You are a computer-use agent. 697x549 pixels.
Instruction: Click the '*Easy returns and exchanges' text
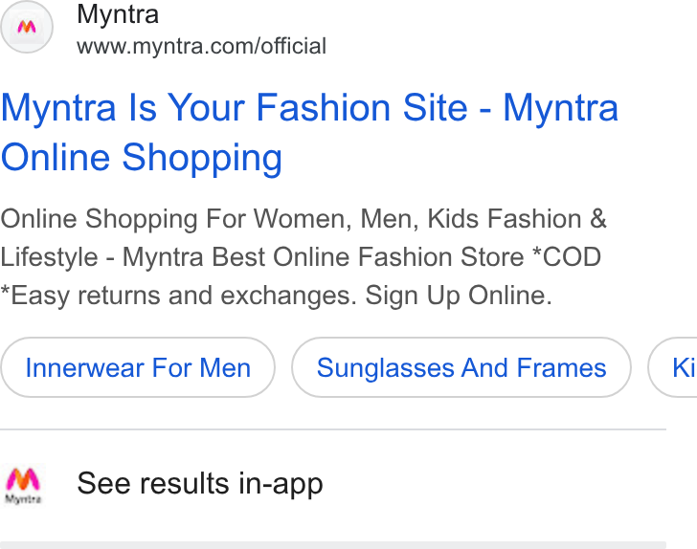click(x=179, y=296)
